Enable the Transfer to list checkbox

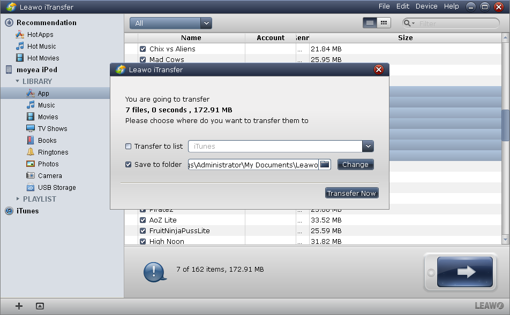tap(129, 146)
